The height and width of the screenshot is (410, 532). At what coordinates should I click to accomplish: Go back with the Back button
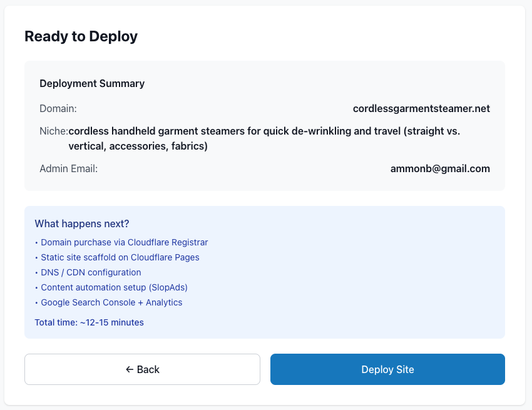pos(142,369)
